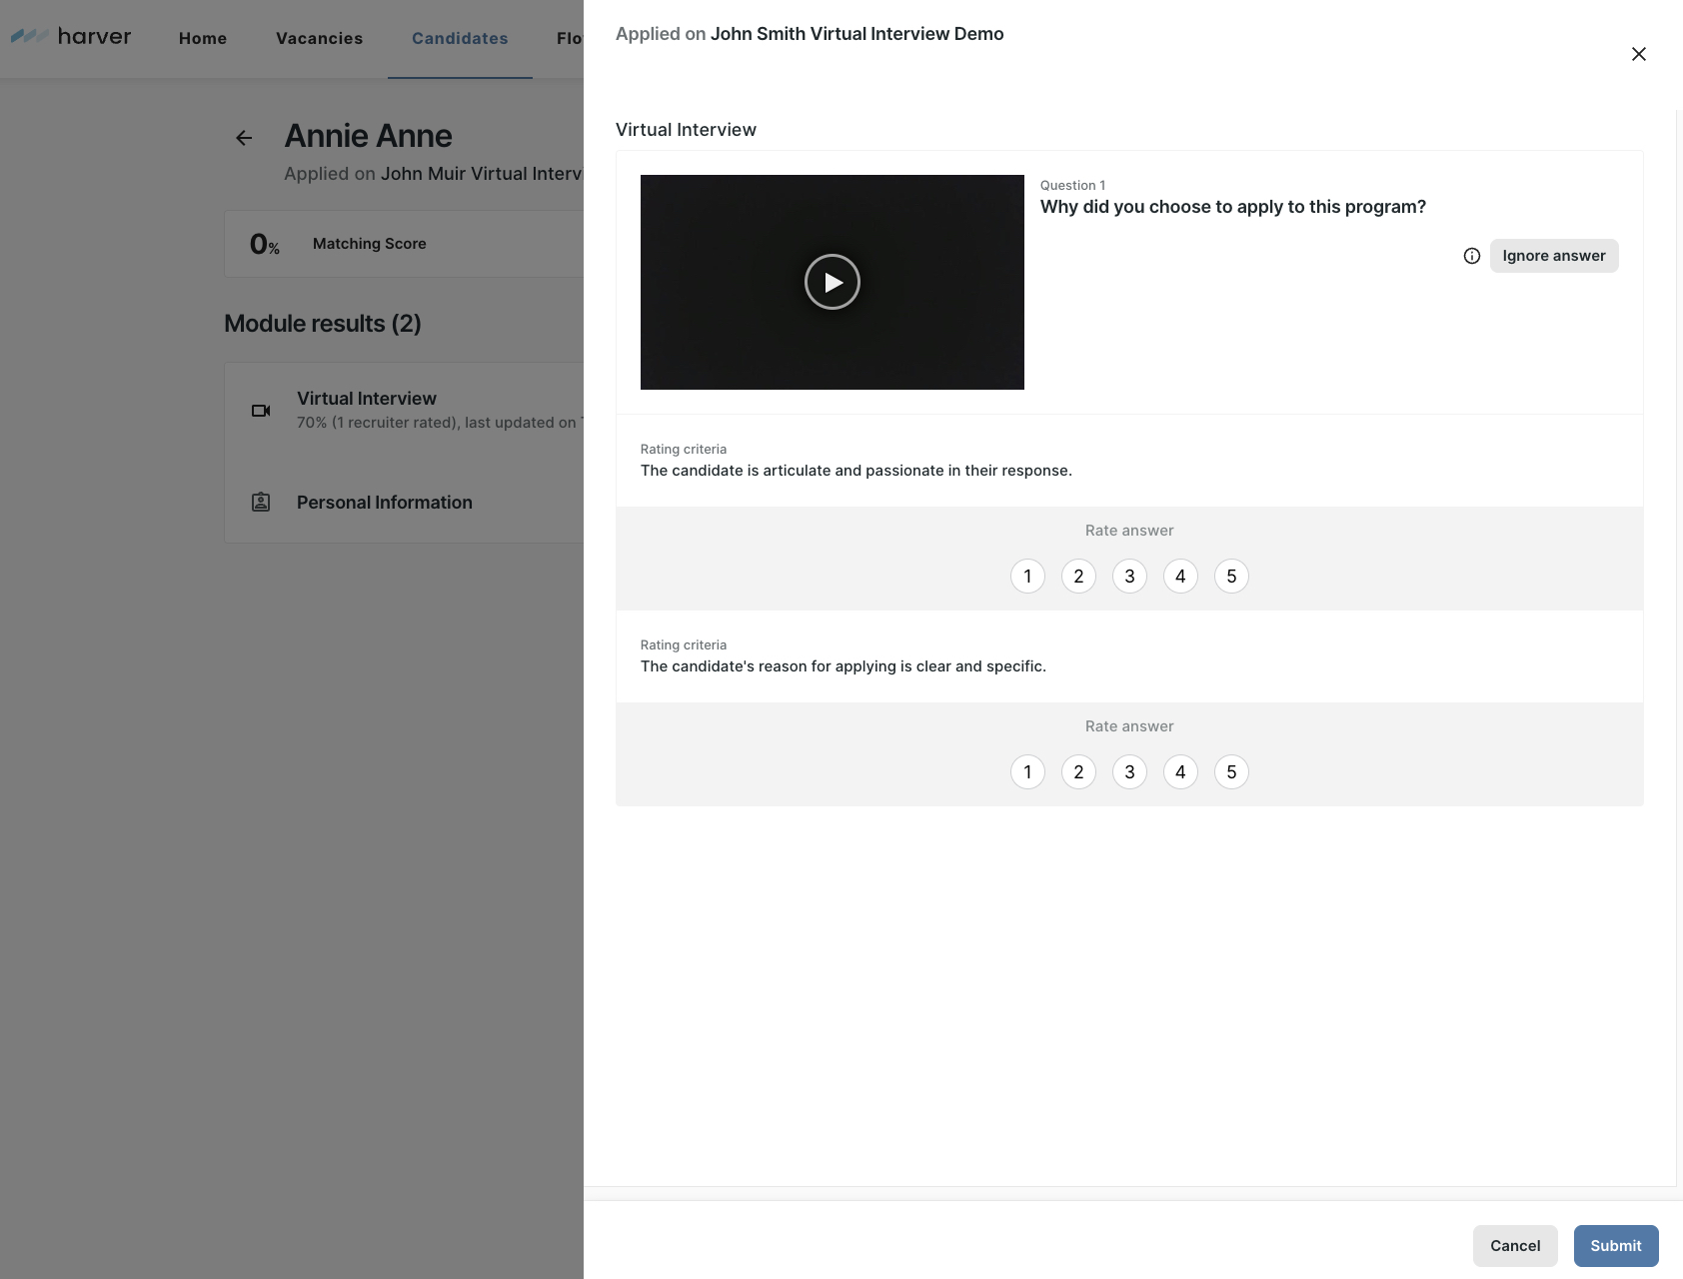Image resolution: width=1683 pixels, height=1279 pixels.
Task: Switch to the Candidates tab
Action: pos(460,38)
